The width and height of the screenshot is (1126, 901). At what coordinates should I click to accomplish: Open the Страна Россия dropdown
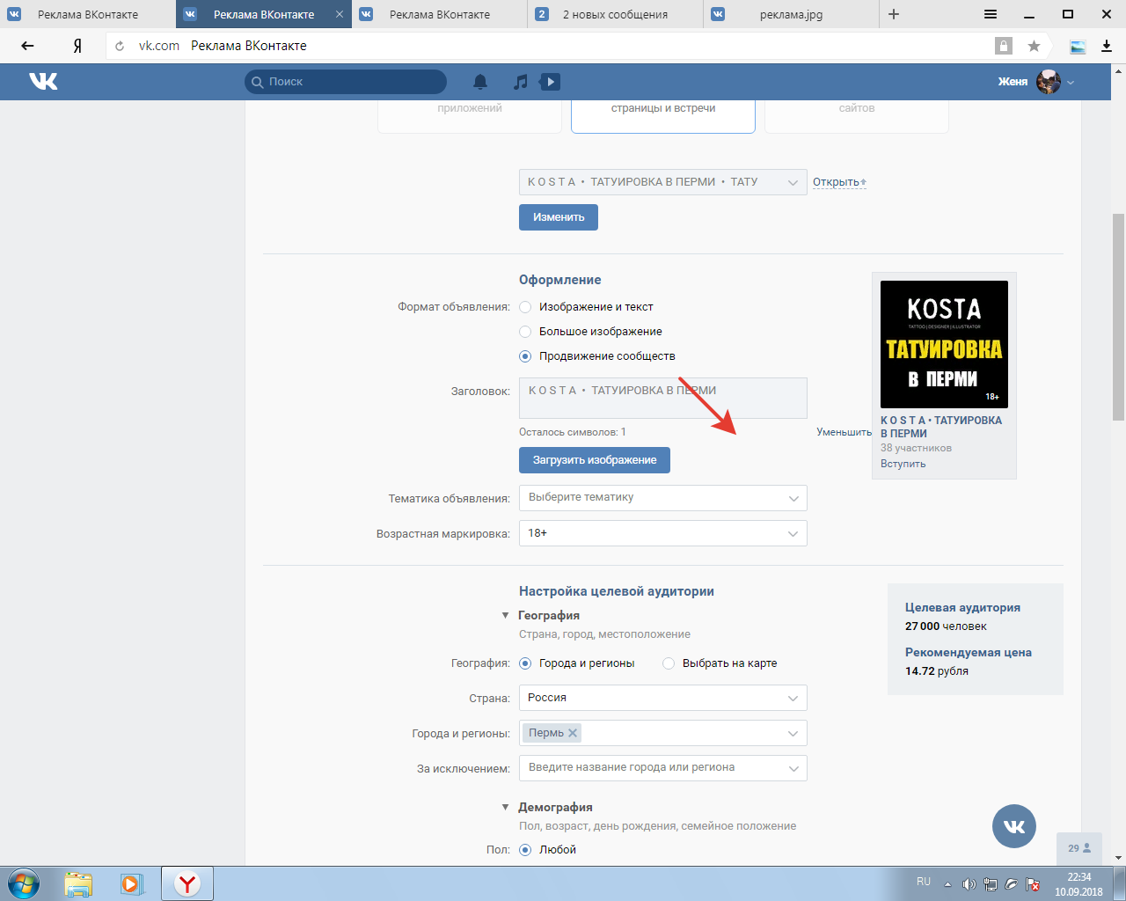(x=662, y=698)
